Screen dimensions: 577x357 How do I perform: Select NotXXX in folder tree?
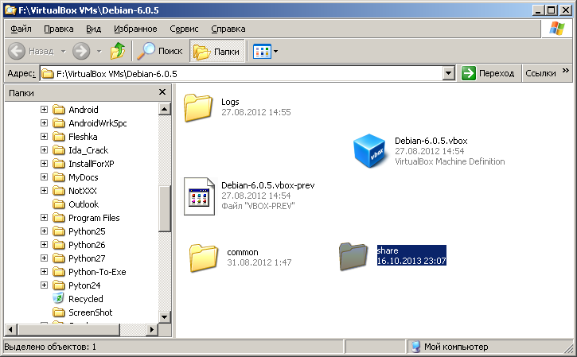83,191
